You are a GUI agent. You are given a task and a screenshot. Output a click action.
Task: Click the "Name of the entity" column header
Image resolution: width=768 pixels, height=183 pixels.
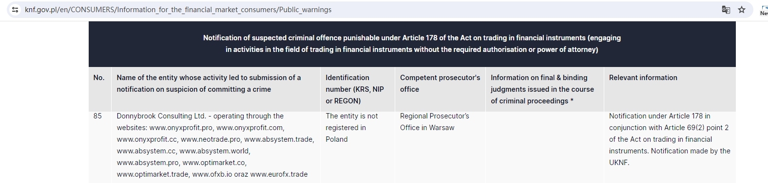coord(209,83)
